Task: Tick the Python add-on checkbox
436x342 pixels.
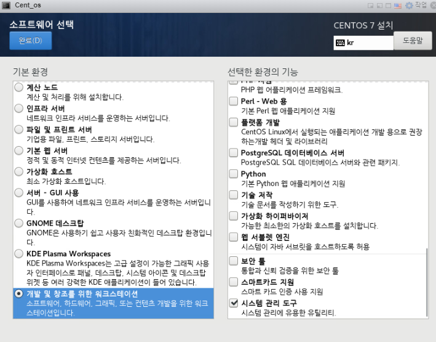Action: click(x=234, y=174)
